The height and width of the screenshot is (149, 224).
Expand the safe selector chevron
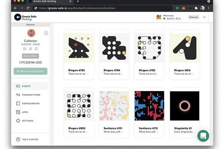pyautogui.click(x=46, y=33)
